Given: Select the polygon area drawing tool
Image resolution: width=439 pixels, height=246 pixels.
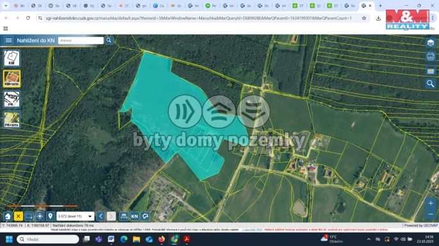Looking at the screenshot, I should point(145,217).
